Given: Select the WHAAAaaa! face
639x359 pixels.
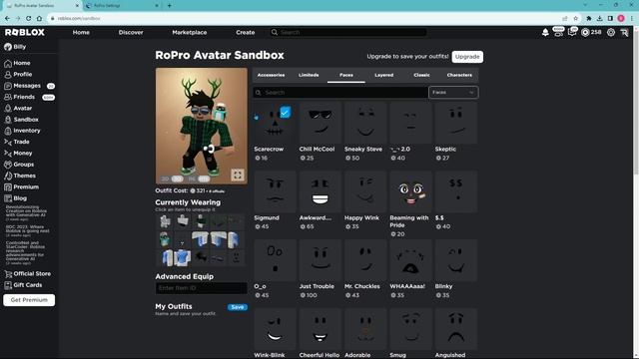Looking at the screenshot, I should (410, 260).
